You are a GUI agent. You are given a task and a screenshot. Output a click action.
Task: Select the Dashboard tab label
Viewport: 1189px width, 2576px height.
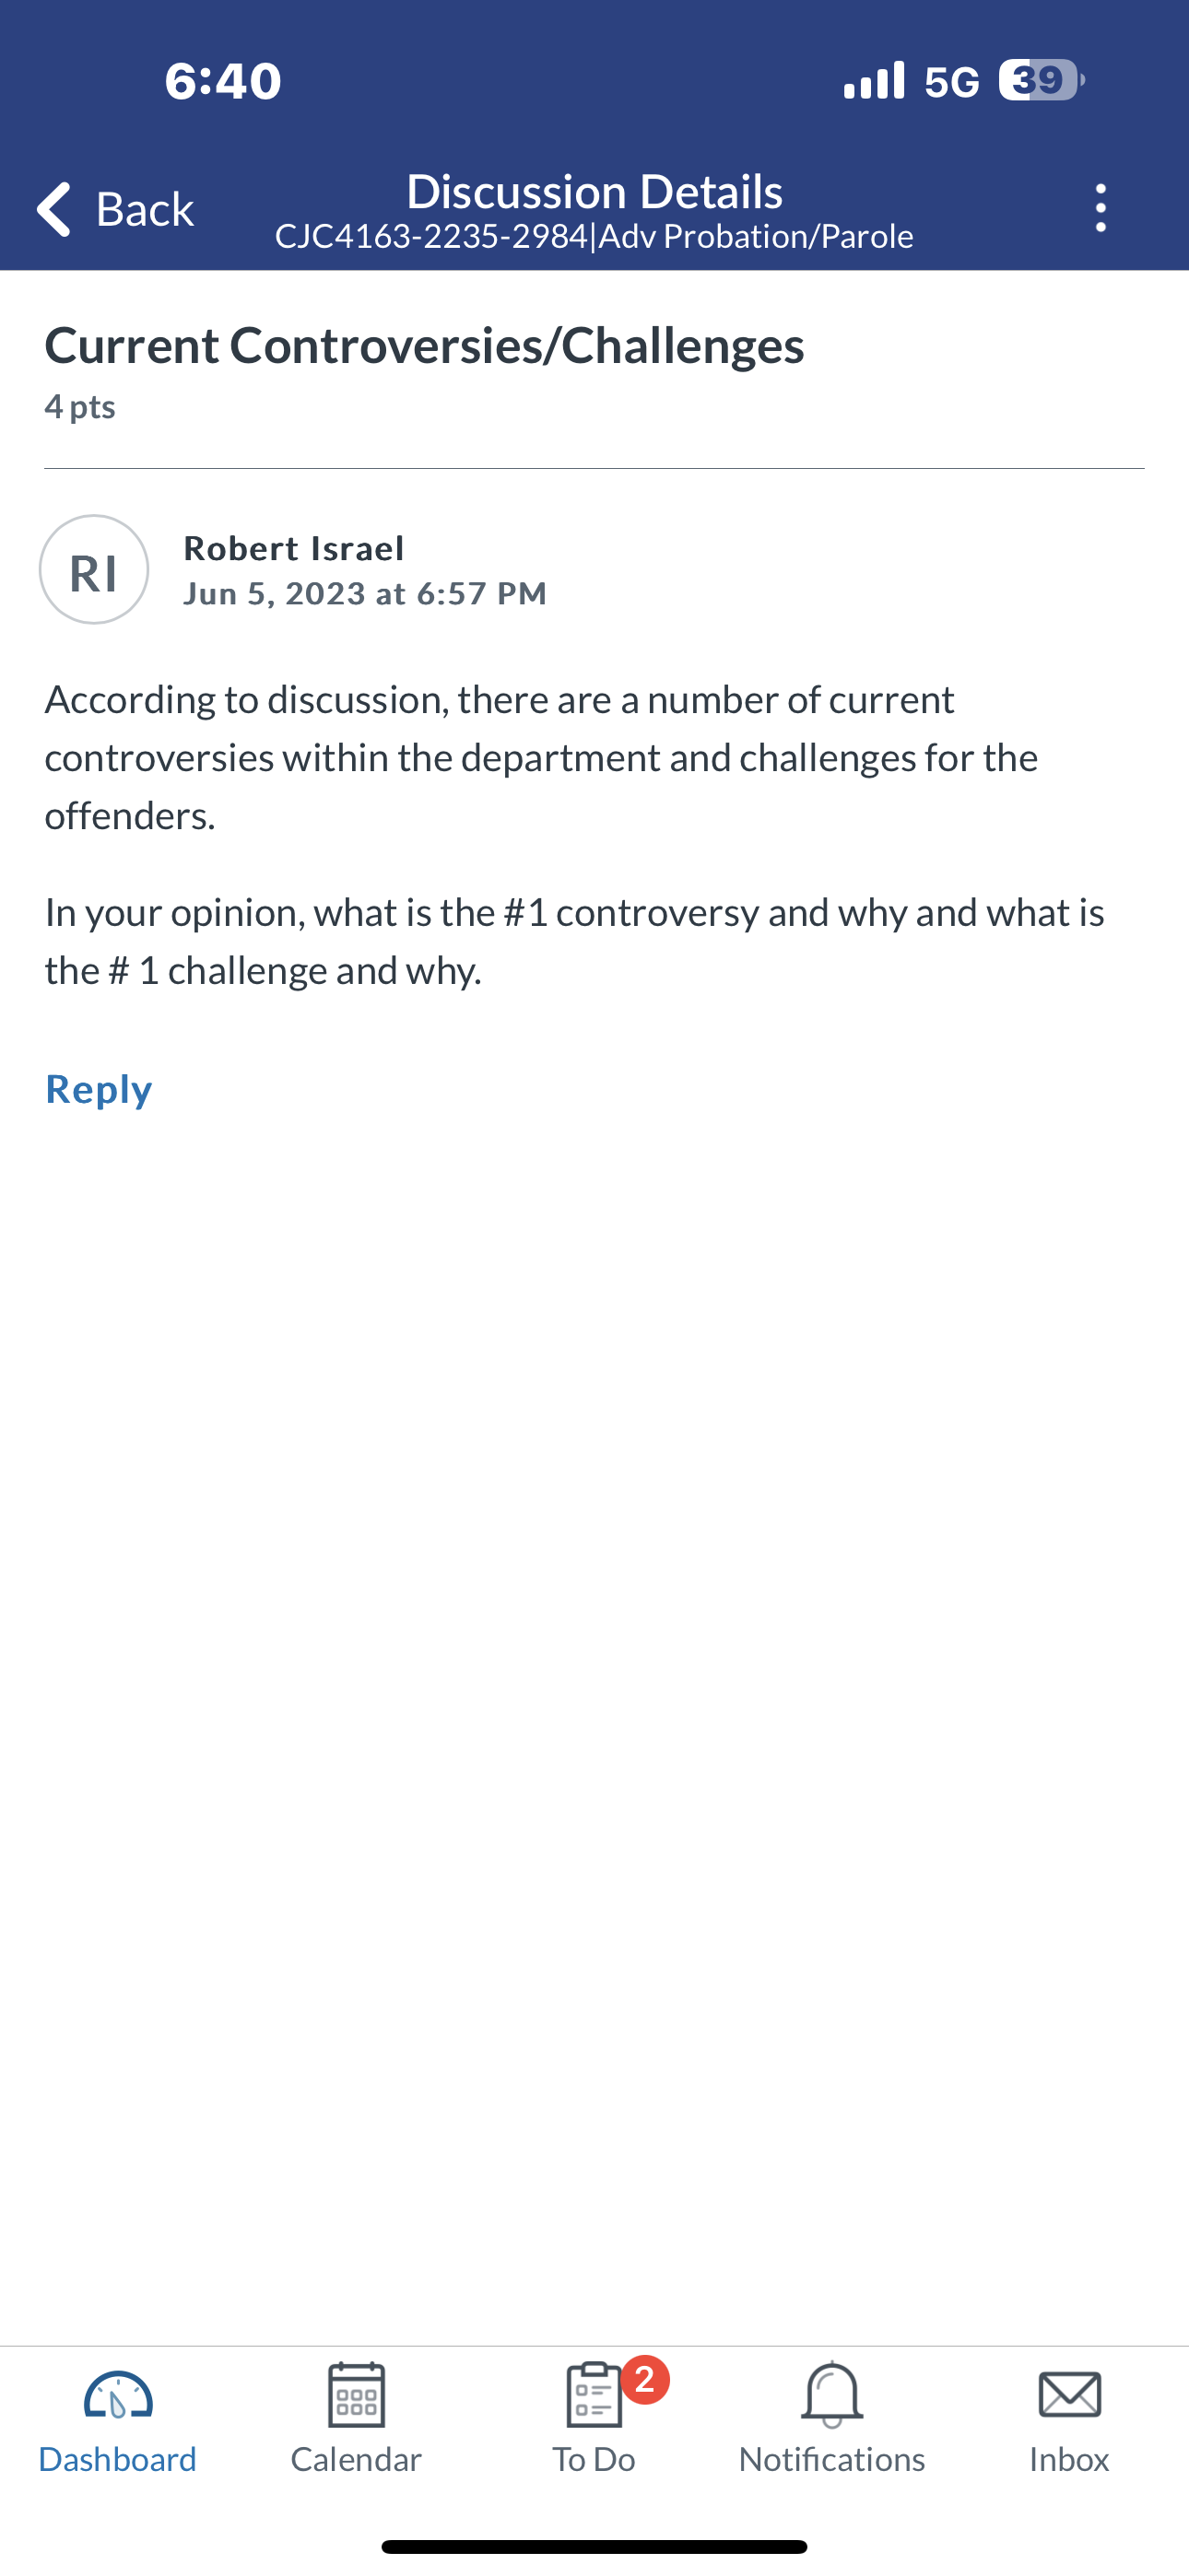click(x=118, y=2459)
